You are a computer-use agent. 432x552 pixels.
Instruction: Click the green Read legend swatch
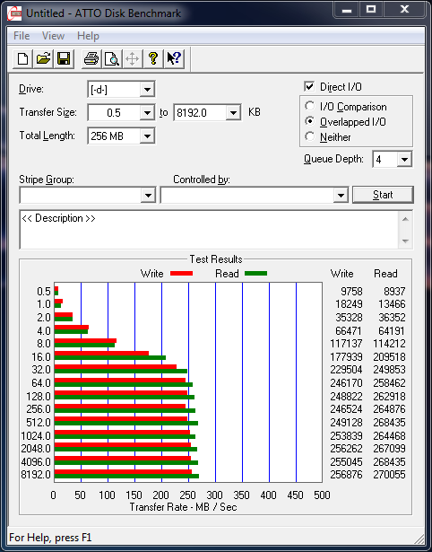[256, 273]
